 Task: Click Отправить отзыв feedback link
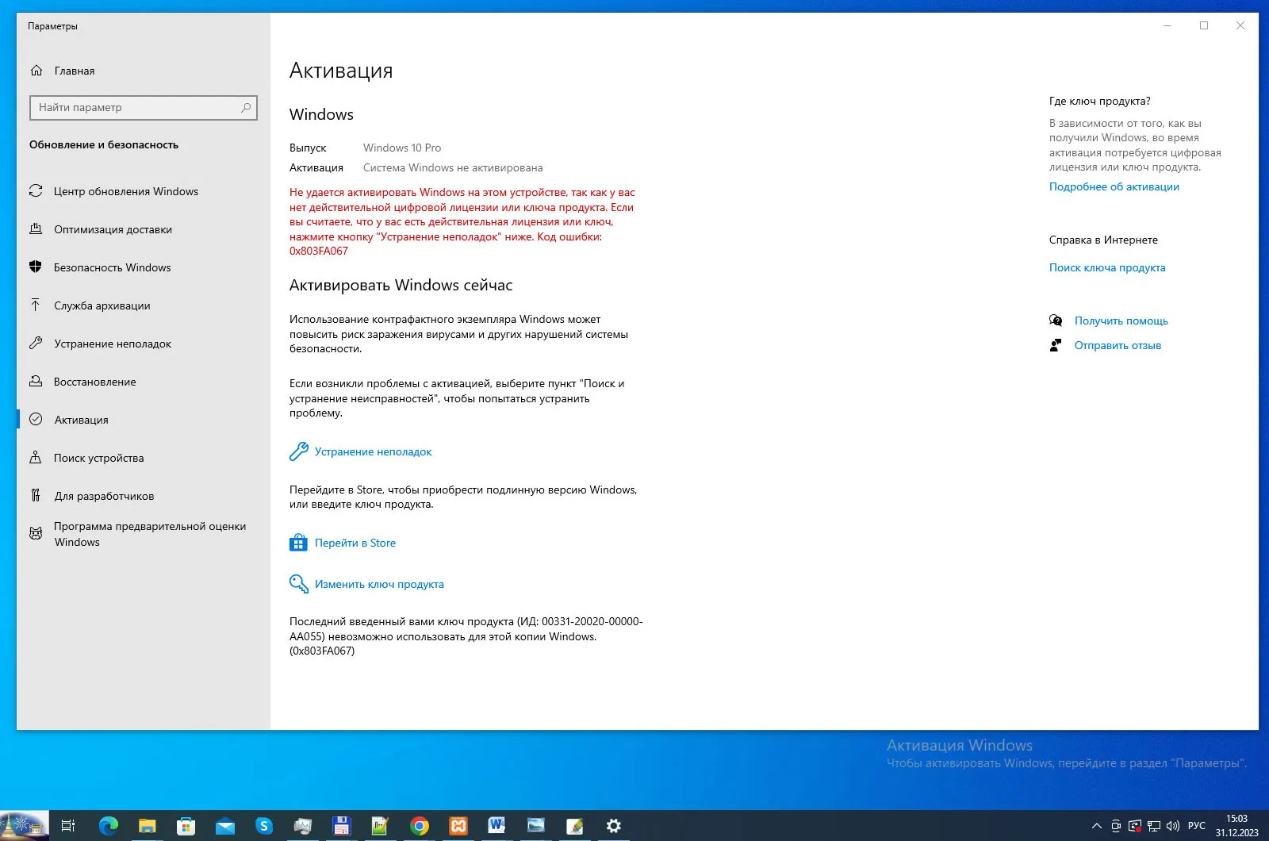point(1118,345)
